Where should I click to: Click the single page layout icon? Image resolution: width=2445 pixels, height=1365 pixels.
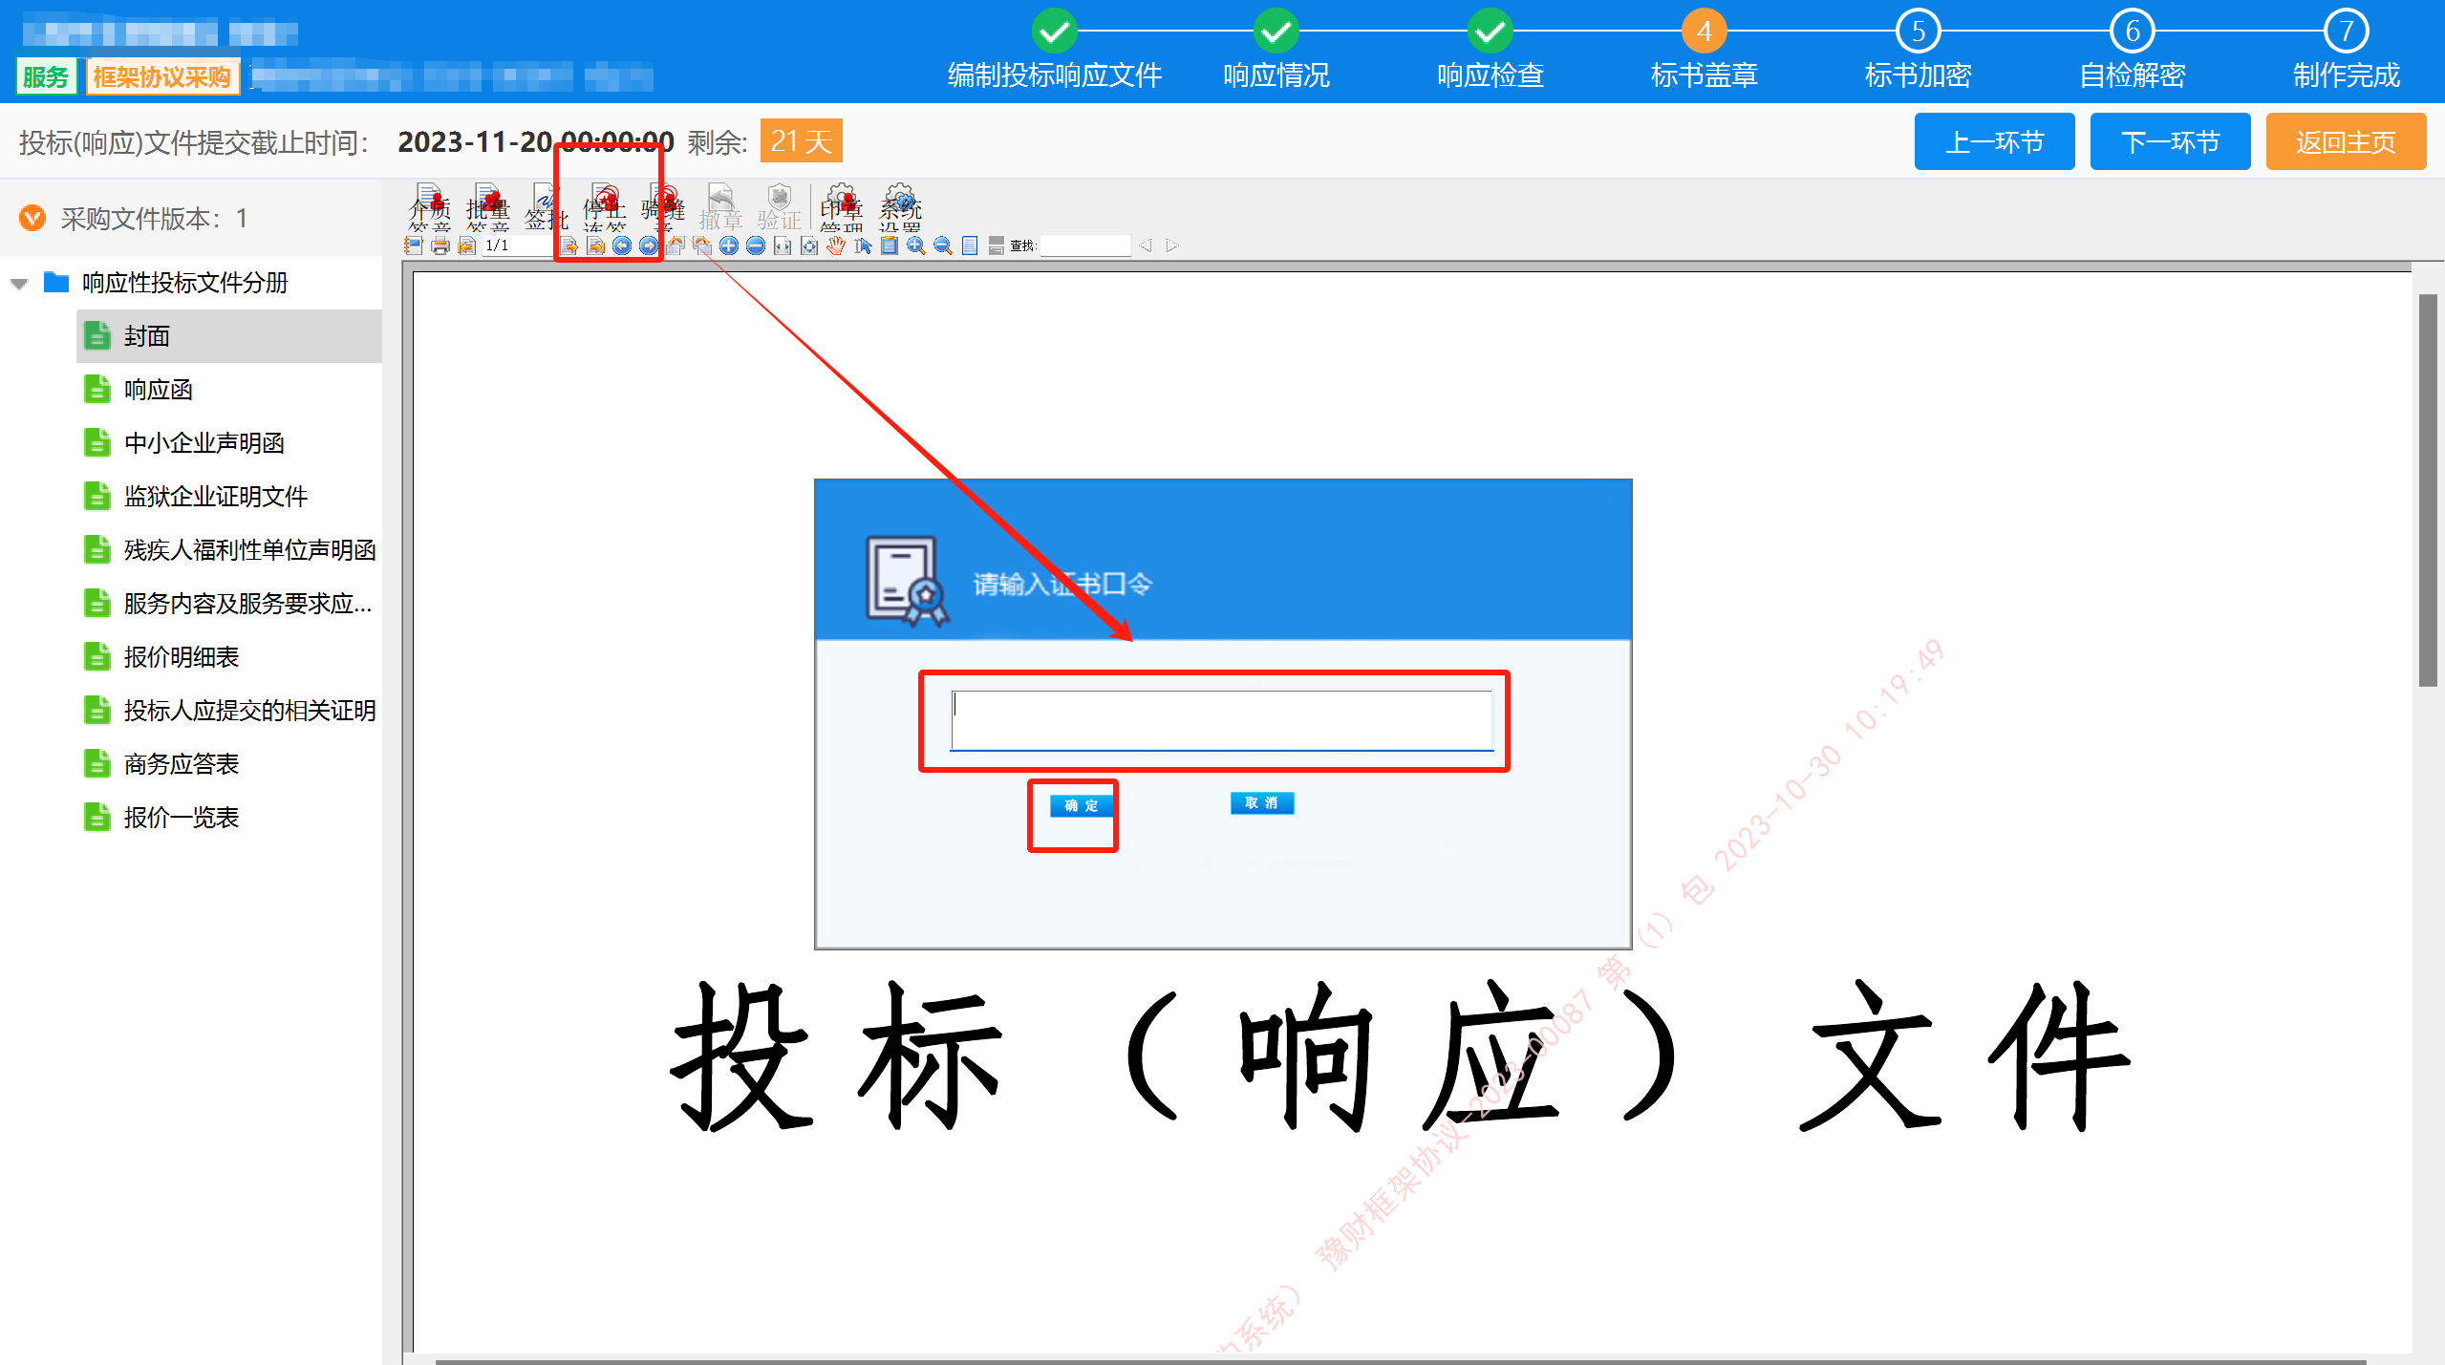(970, 245)
